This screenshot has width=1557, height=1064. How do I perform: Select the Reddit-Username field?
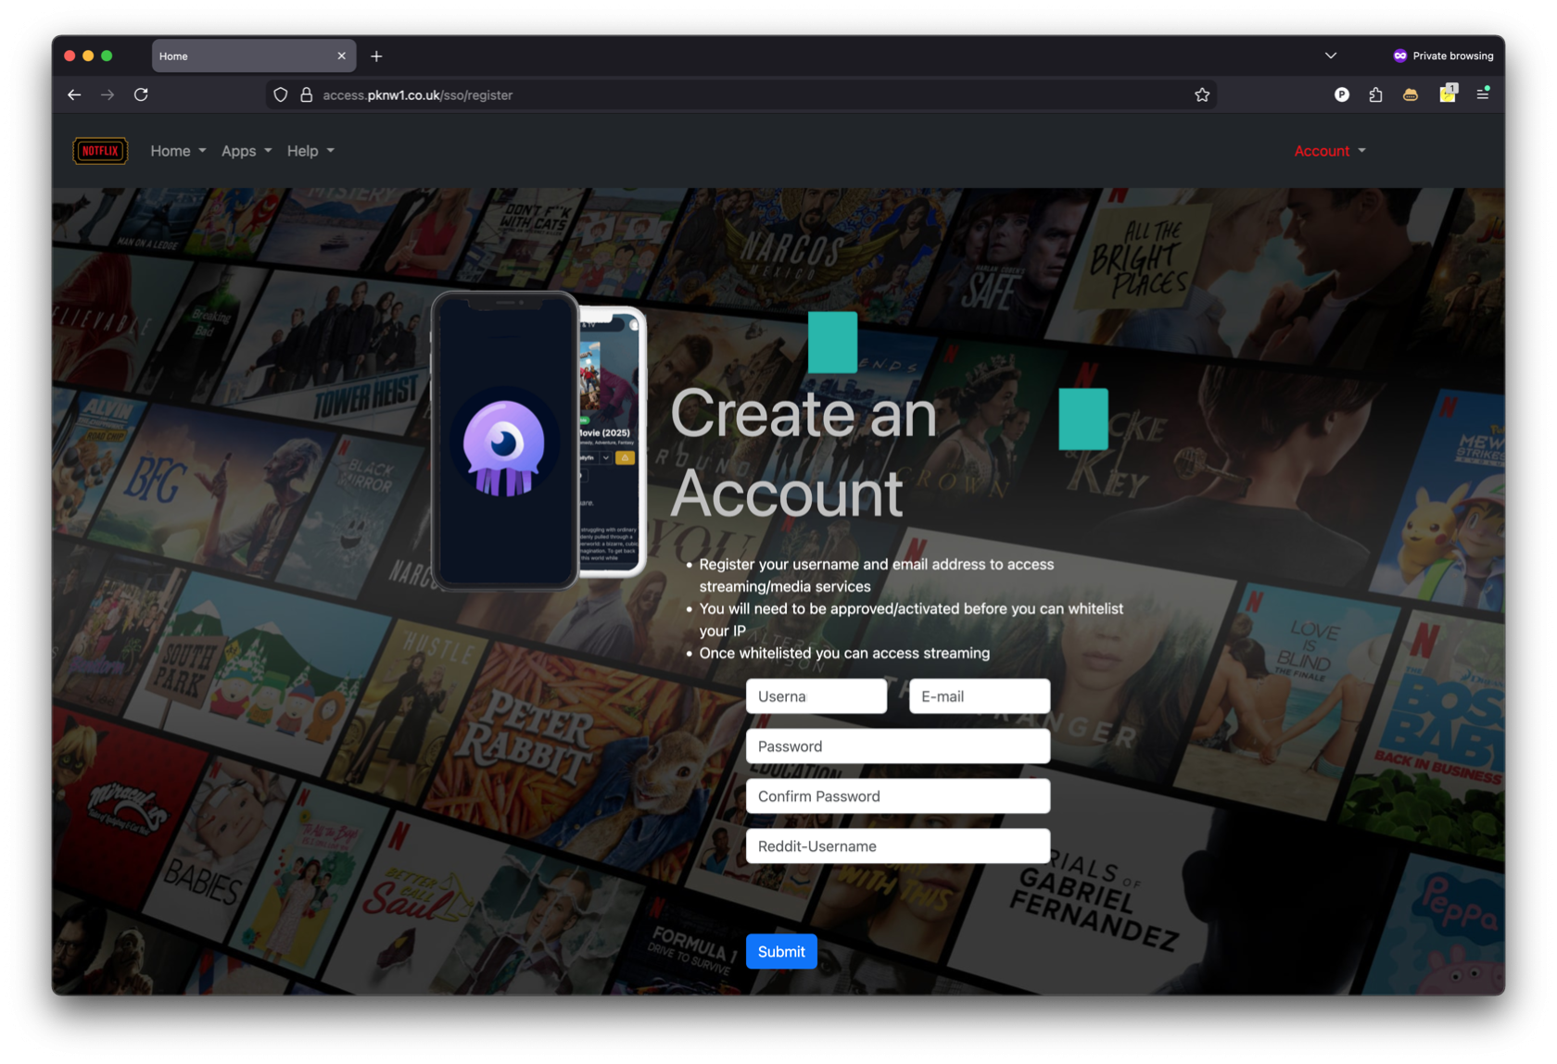point(898,846)
